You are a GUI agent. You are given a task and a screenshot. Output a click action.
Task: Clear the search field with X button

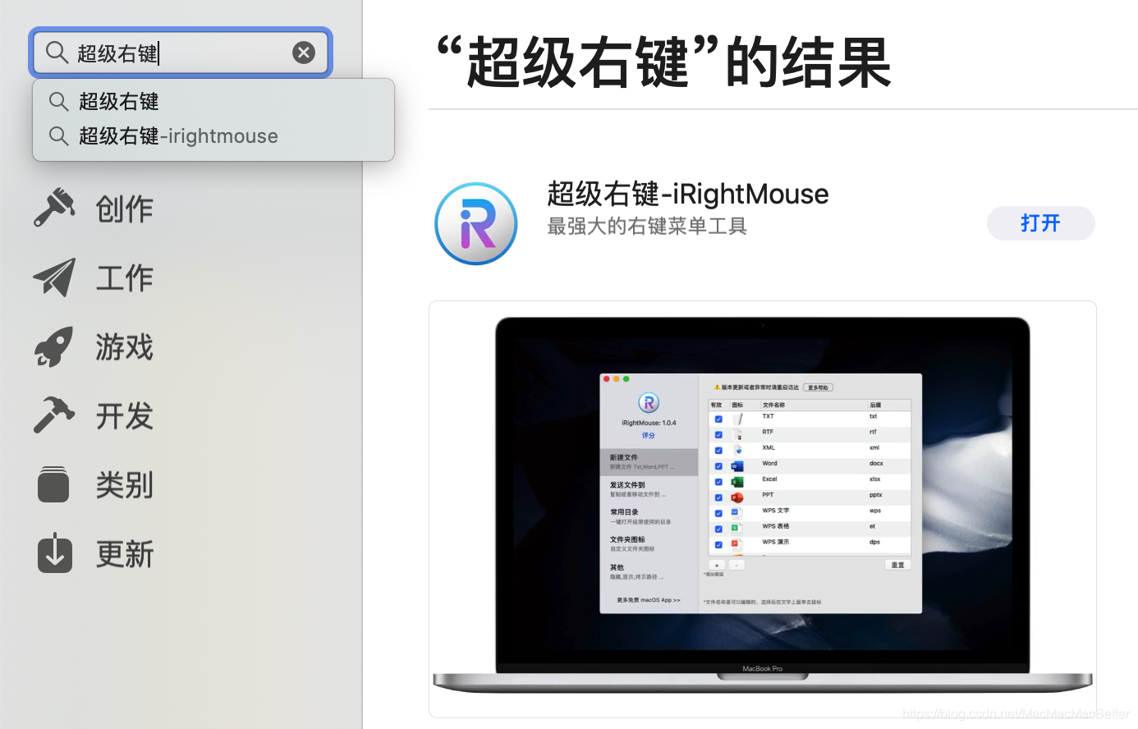tap(304, 53)
